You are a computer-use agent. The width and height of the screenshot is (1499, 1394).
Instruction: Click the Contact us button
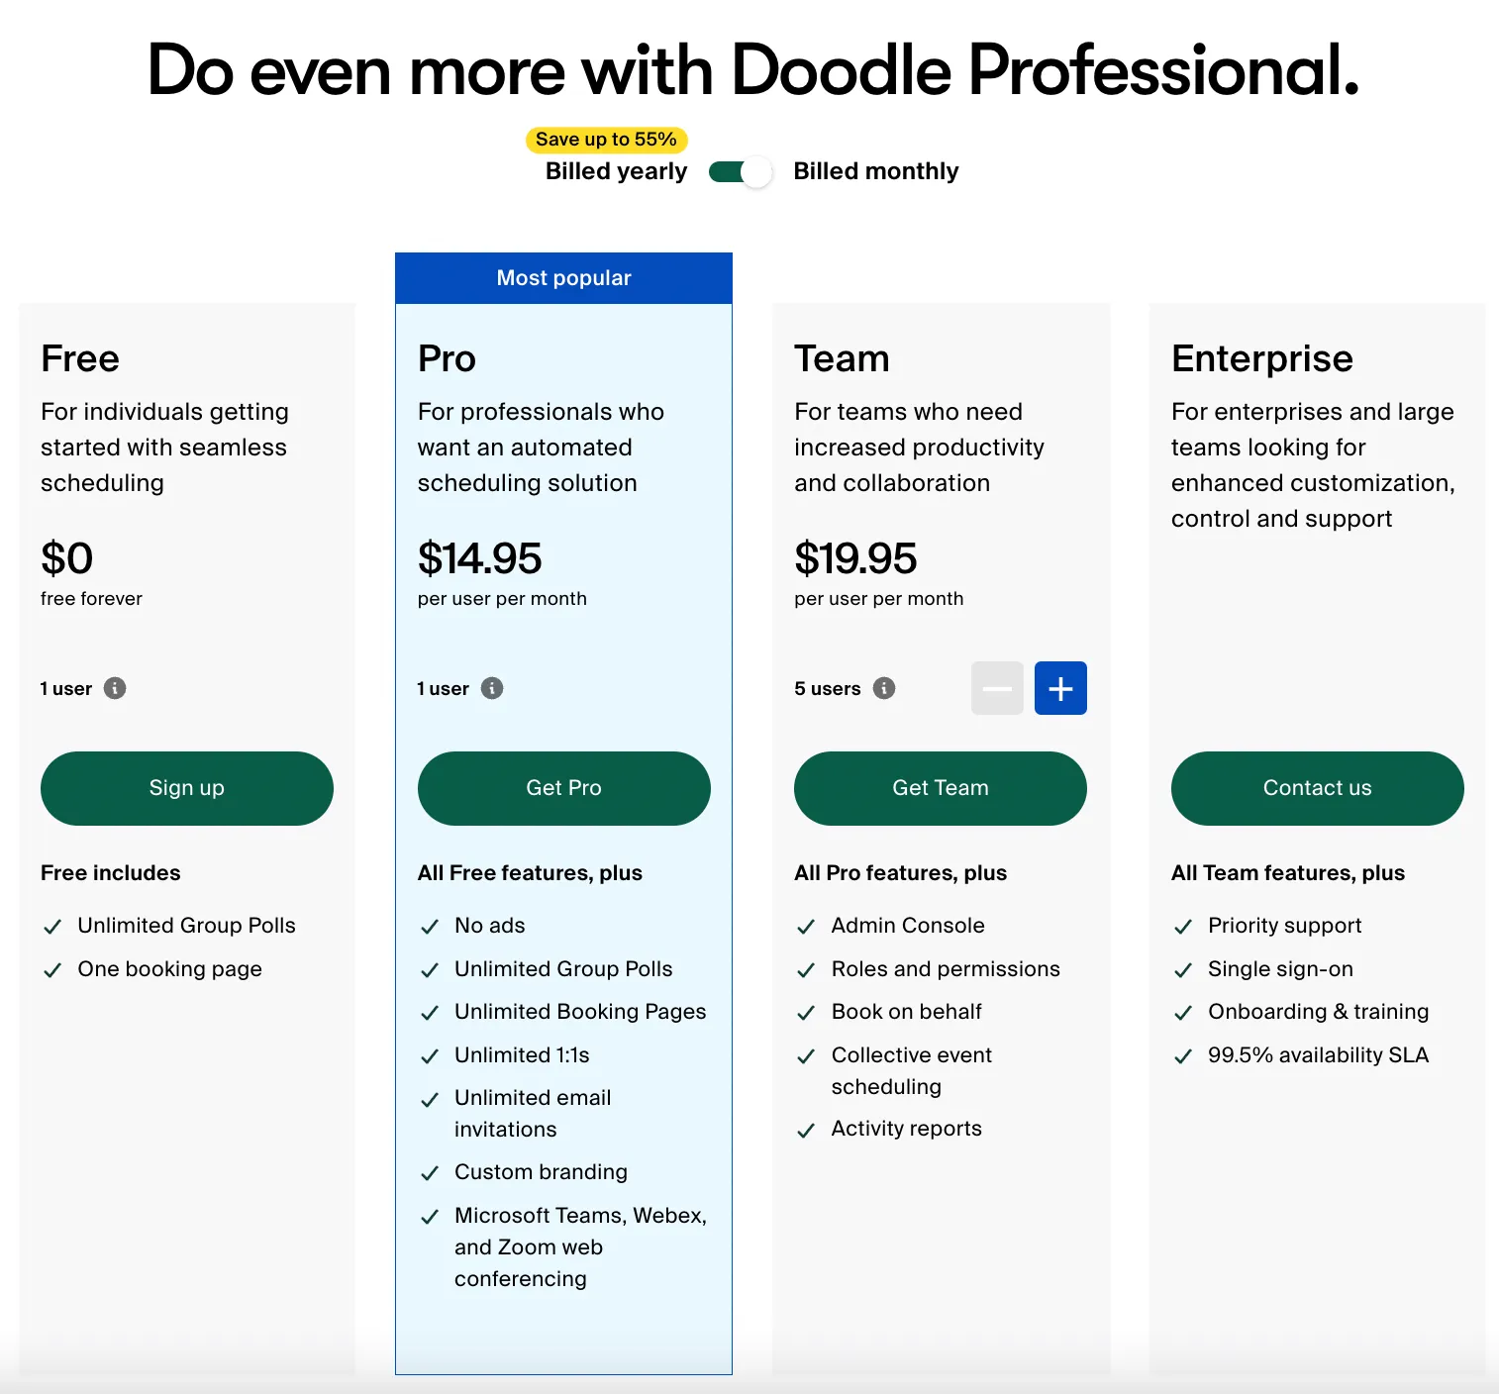pyautogui.click(x=1318, y=788)
